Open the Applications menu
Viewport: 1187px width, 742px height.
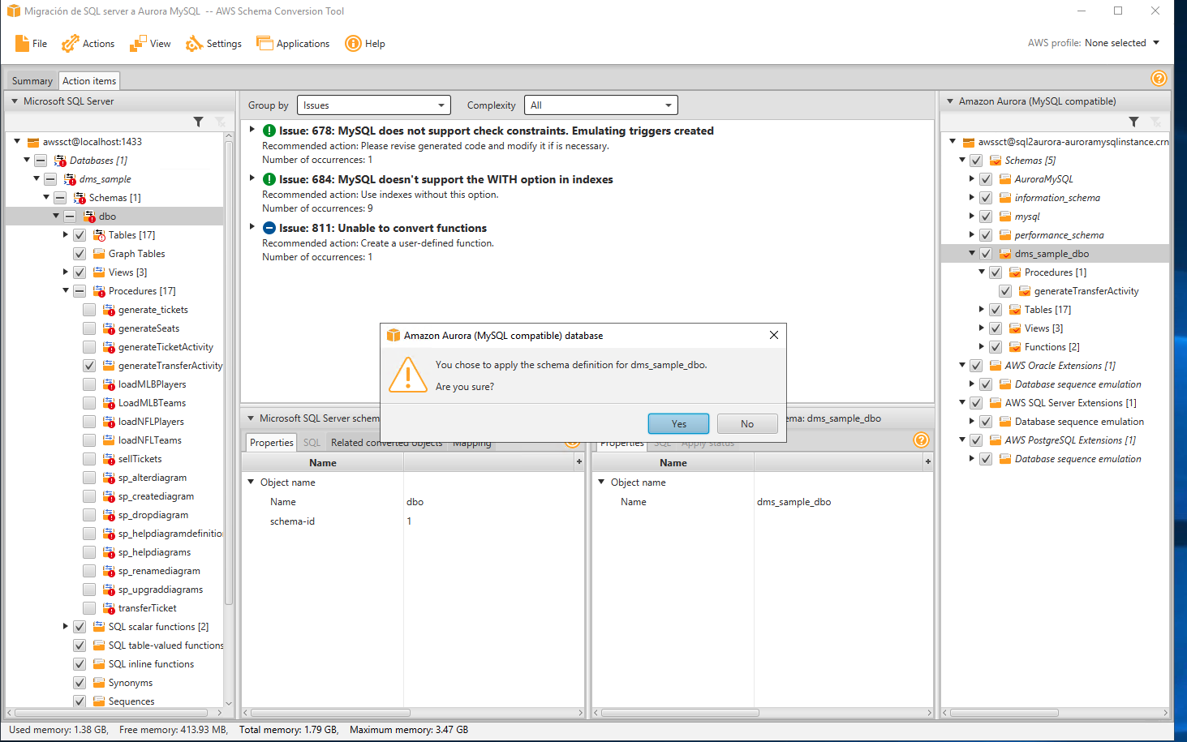click(x=293, y=44)
